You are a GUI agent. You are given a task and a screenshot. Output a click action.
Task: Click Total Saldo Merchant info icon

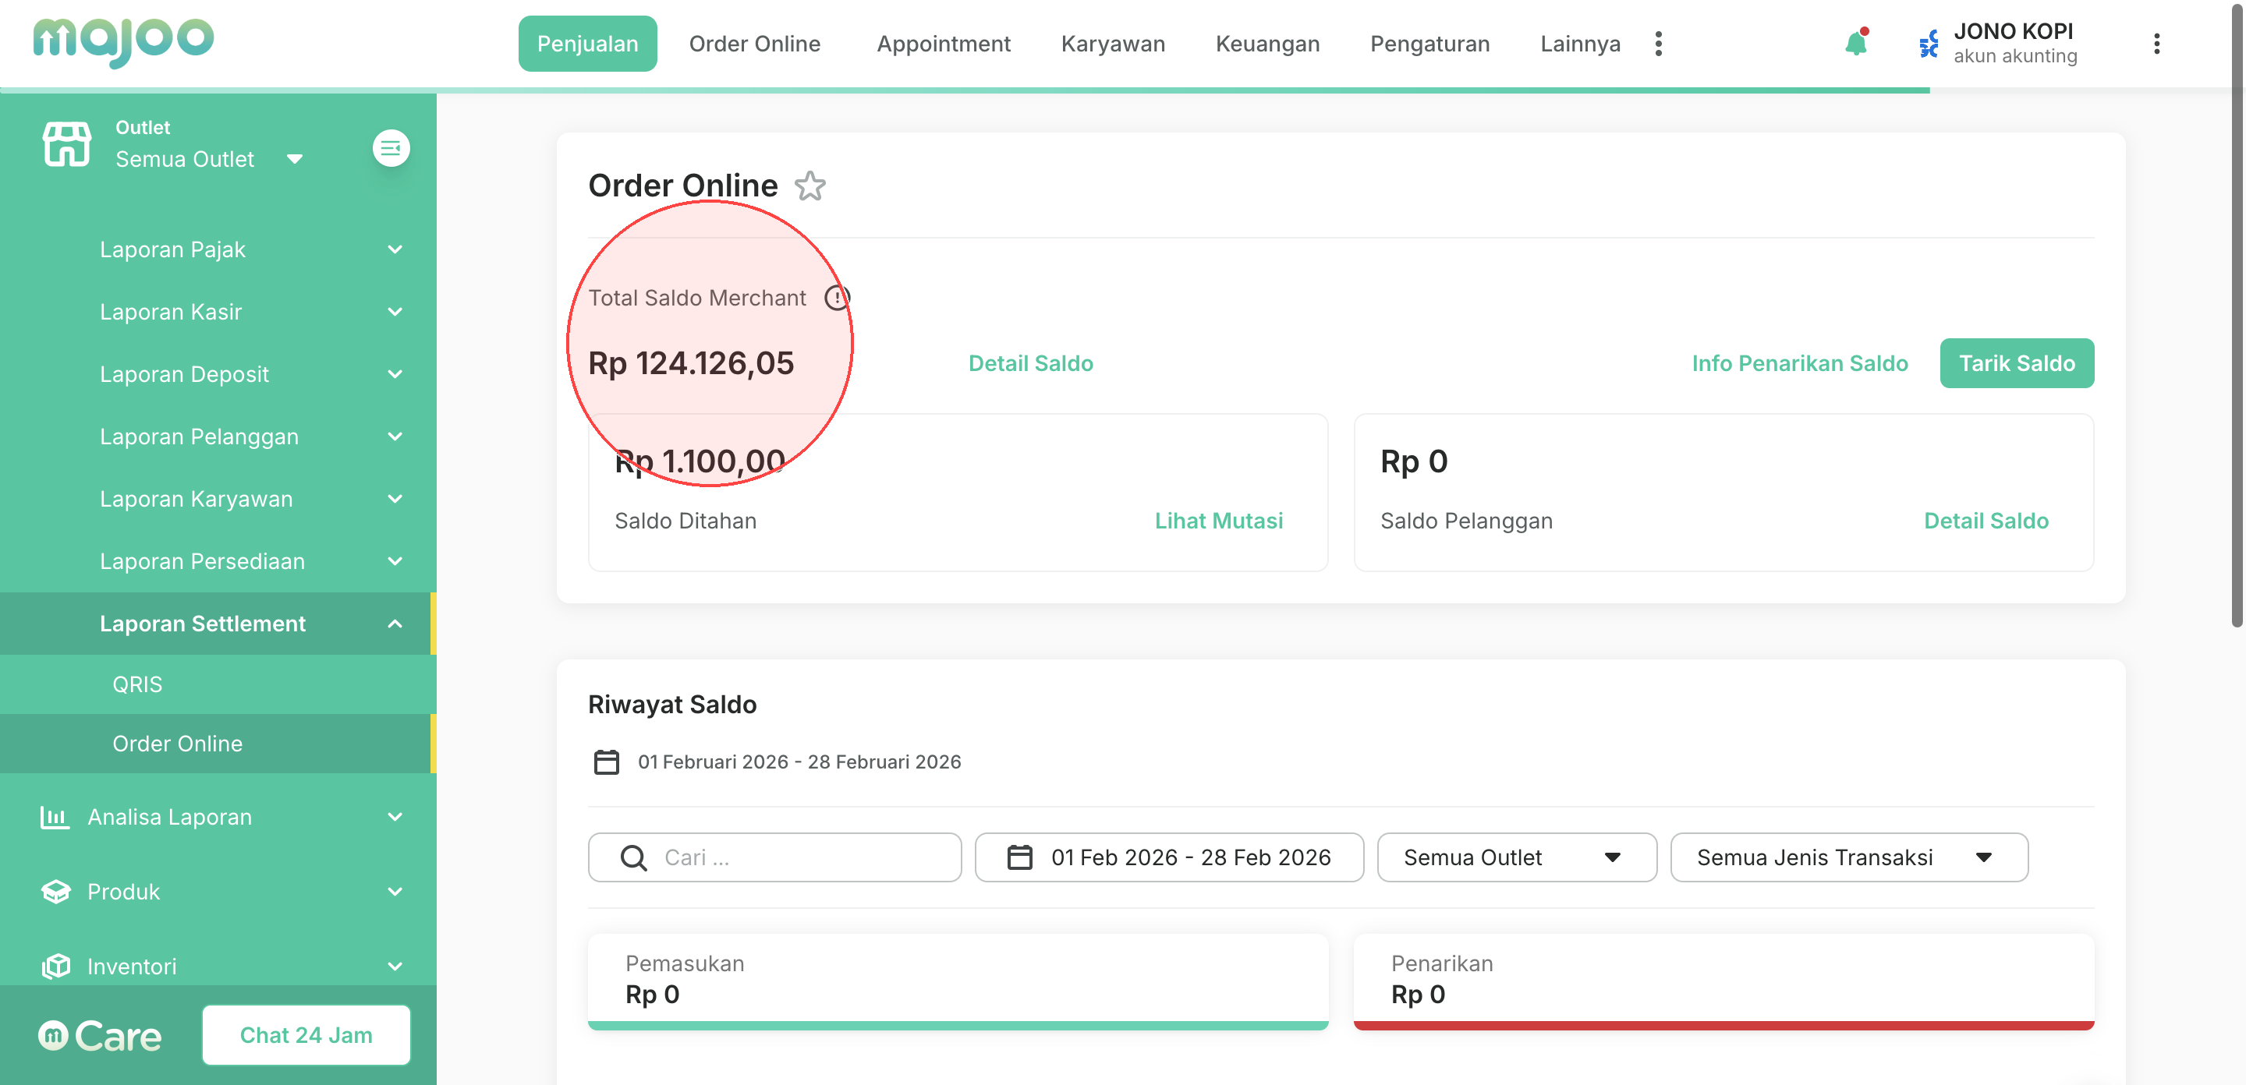(837, 298)
